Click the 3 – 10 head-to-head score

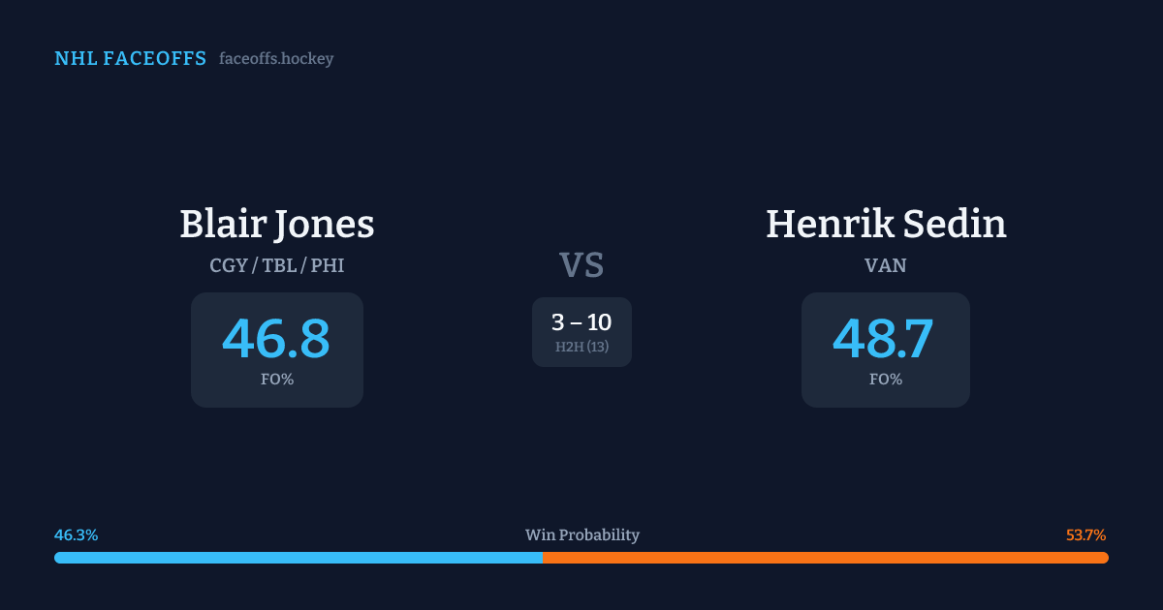click(x=581, y=322)
